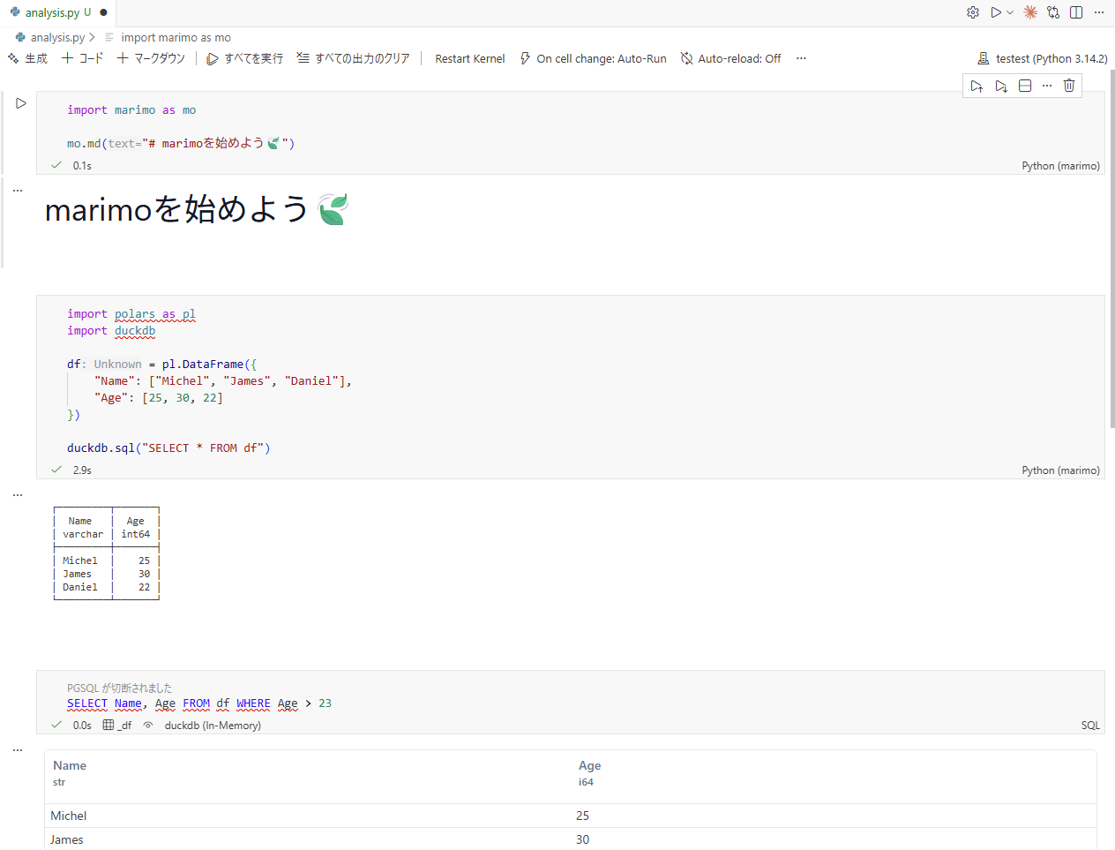Image resolution: width=1115 pixels, height=850 pixels.
Task: Open the run dropdown arrow next to play button
Action: click(1010, 12)
